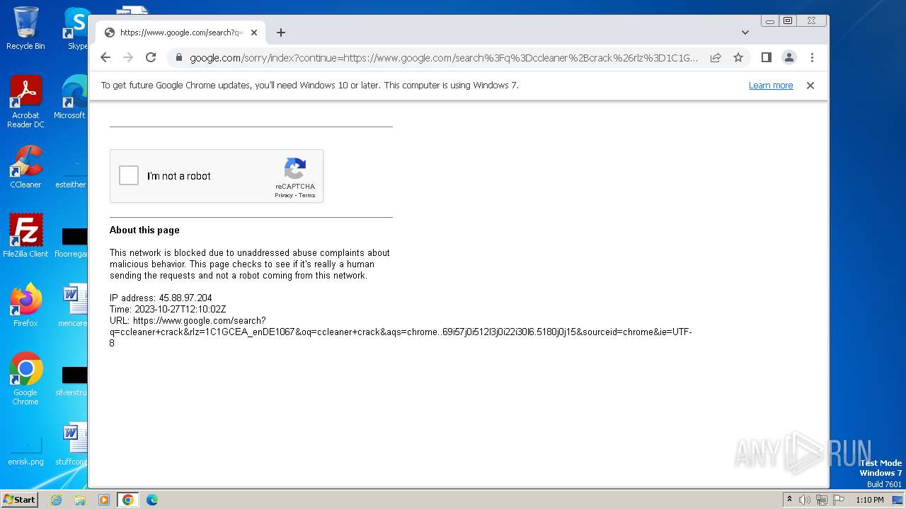Go forward in browser history

point(128,57)
